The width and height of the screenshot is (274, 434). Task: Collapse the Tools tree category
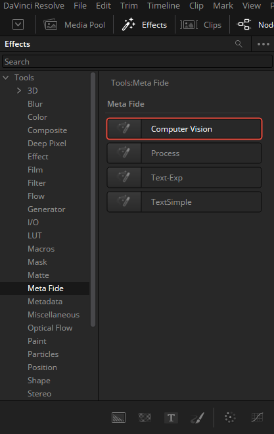pyautogui.click(x=6, y=78)
